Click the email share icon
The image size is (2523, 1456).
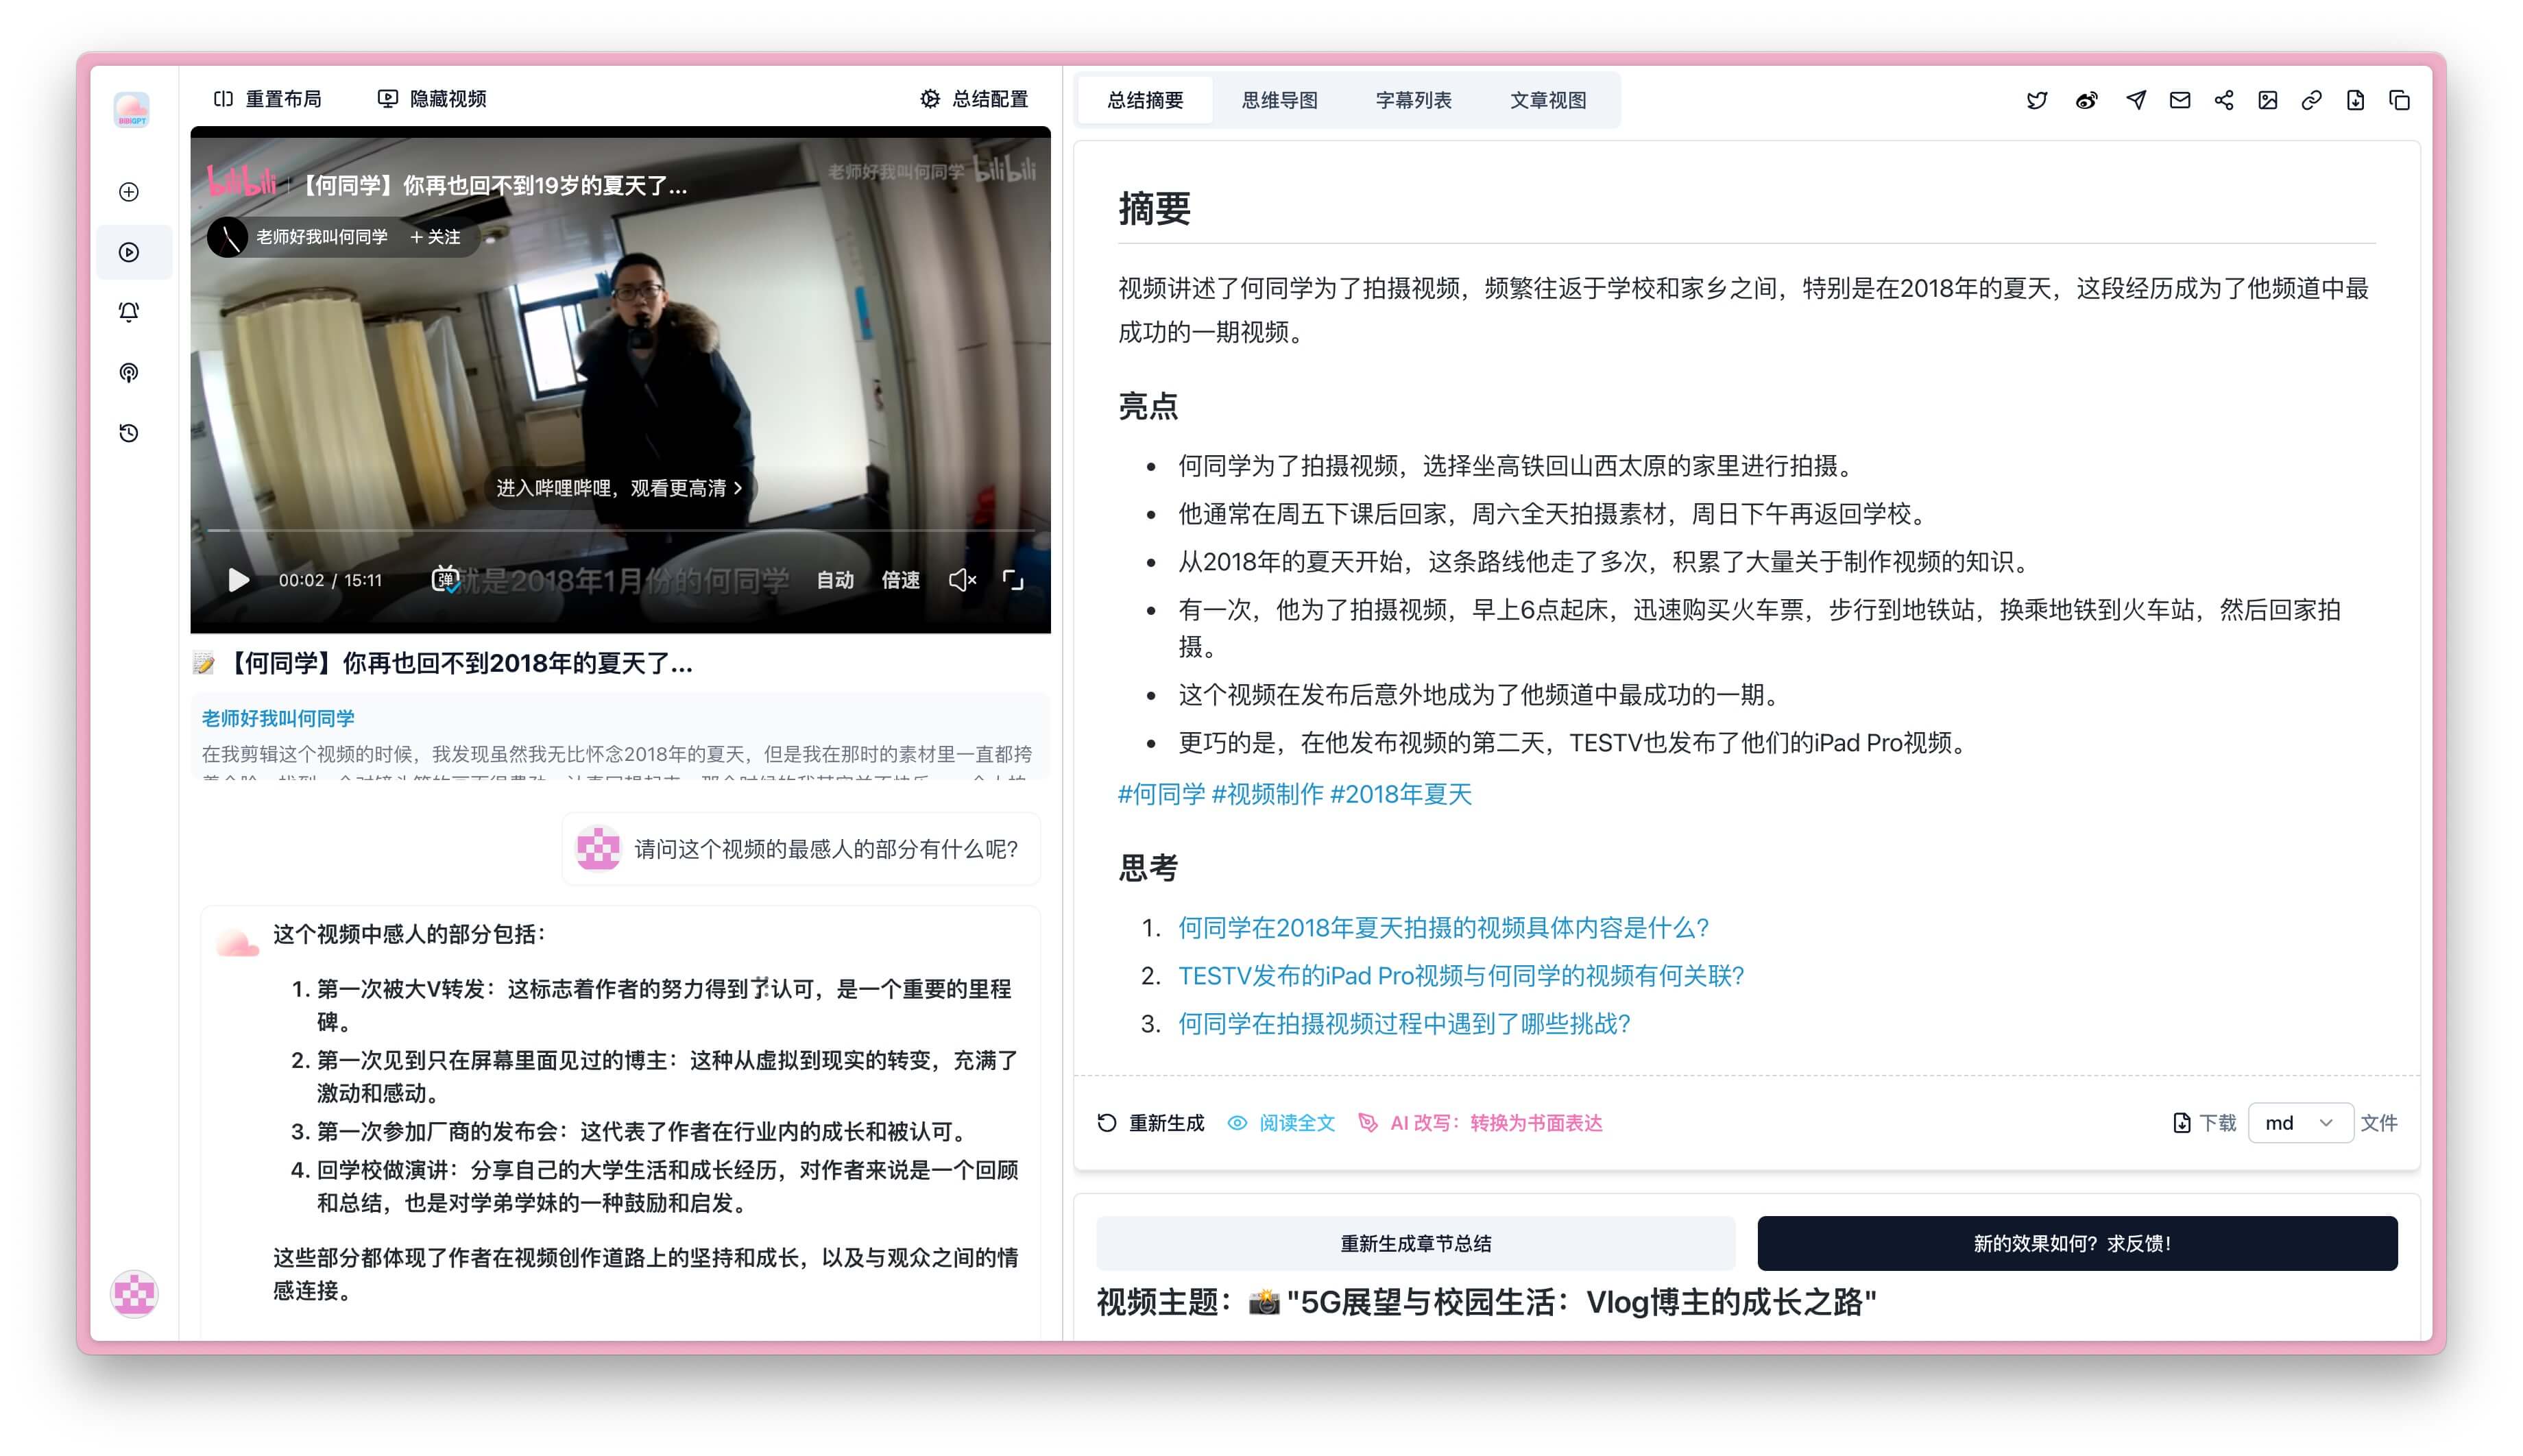(x=2180, y=100)
